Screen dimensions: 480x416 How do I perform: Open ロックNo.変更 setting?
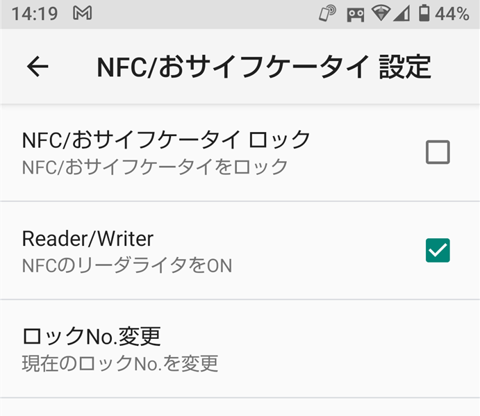(240, 349)
